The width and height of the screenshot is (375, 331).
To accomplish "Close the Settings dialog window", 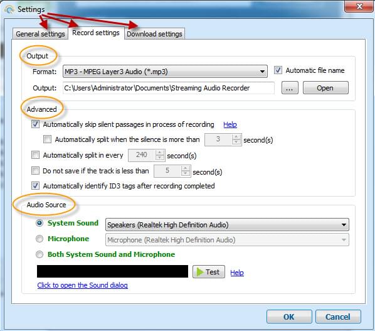I will [x=359, y=6].
